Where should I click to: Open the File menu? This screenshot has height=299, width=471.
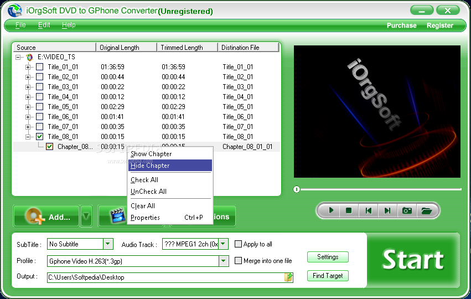[20, 25]
